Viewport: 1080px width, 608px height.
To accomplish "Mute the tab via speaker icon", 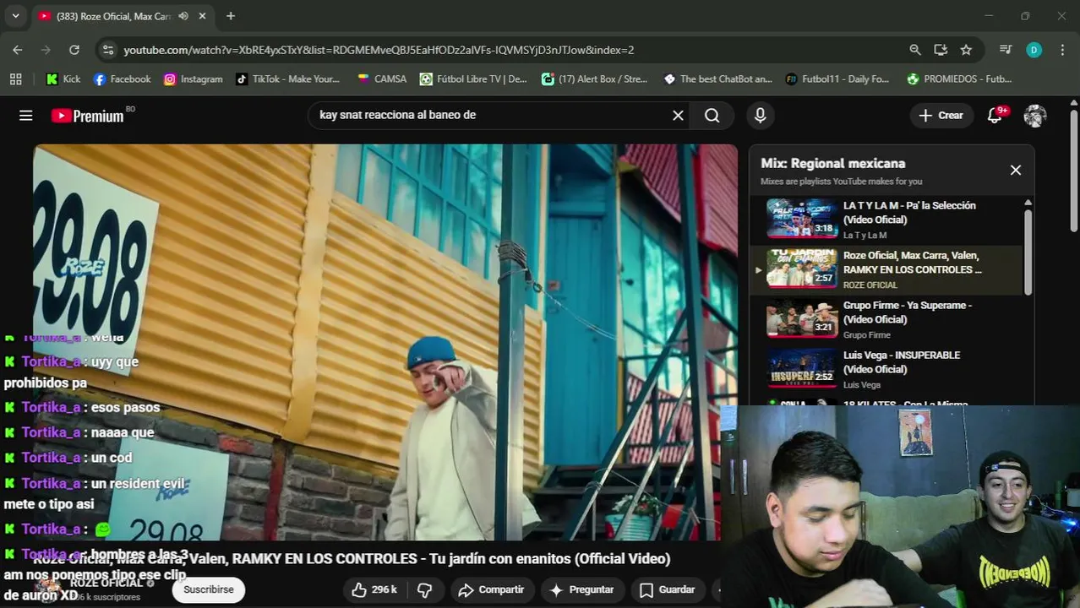I will [x=183, y=16].
